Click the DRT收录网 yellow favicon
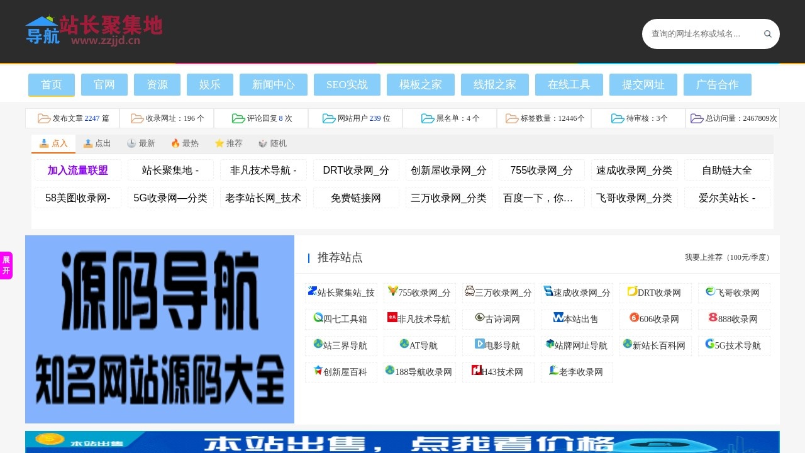This screenshot has width=805, height=453. [x=633, y=291]
